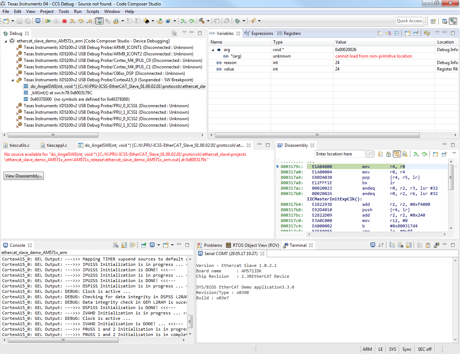
Task: Switch to the RTOS Object View tab
Action: pos(256,245)
